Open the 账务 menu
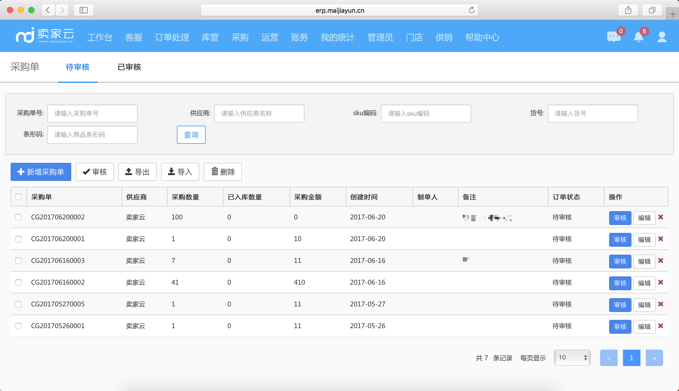Viewport: 679px width, 391px height. 299,37
